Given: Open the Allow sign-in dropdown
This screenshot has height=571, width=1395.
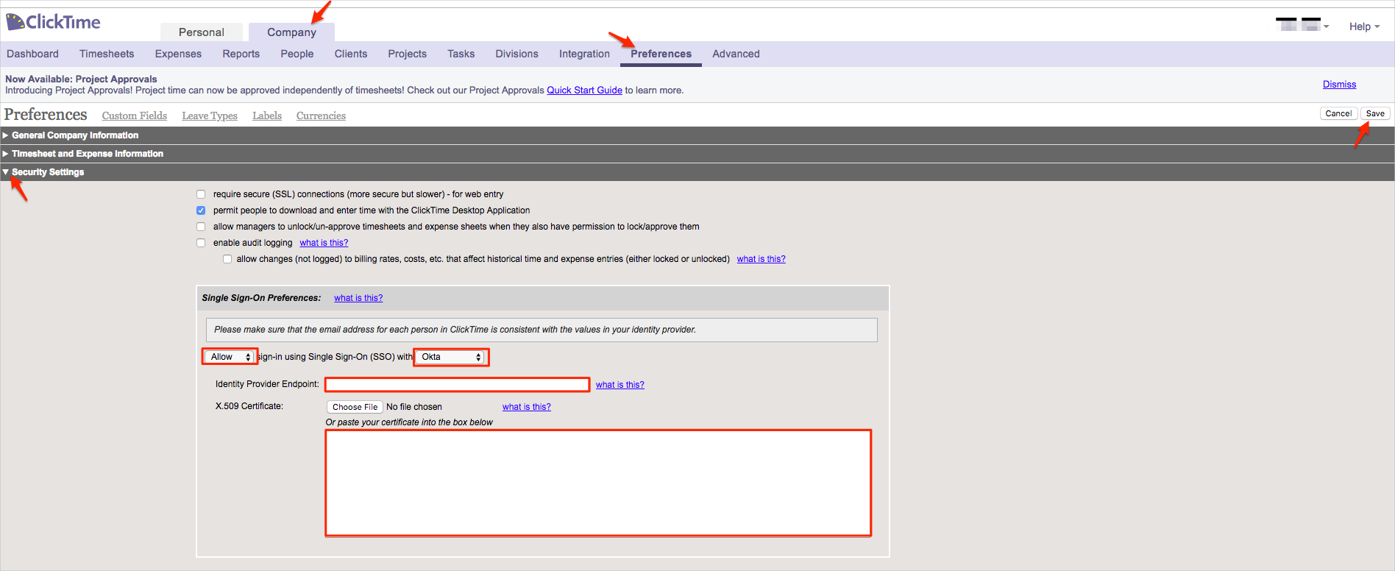Looking at the screenshot, I should [x=230, y=357].
